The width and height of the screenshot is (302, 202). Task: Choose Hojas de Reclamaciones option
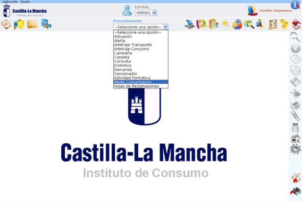(141, 86)
